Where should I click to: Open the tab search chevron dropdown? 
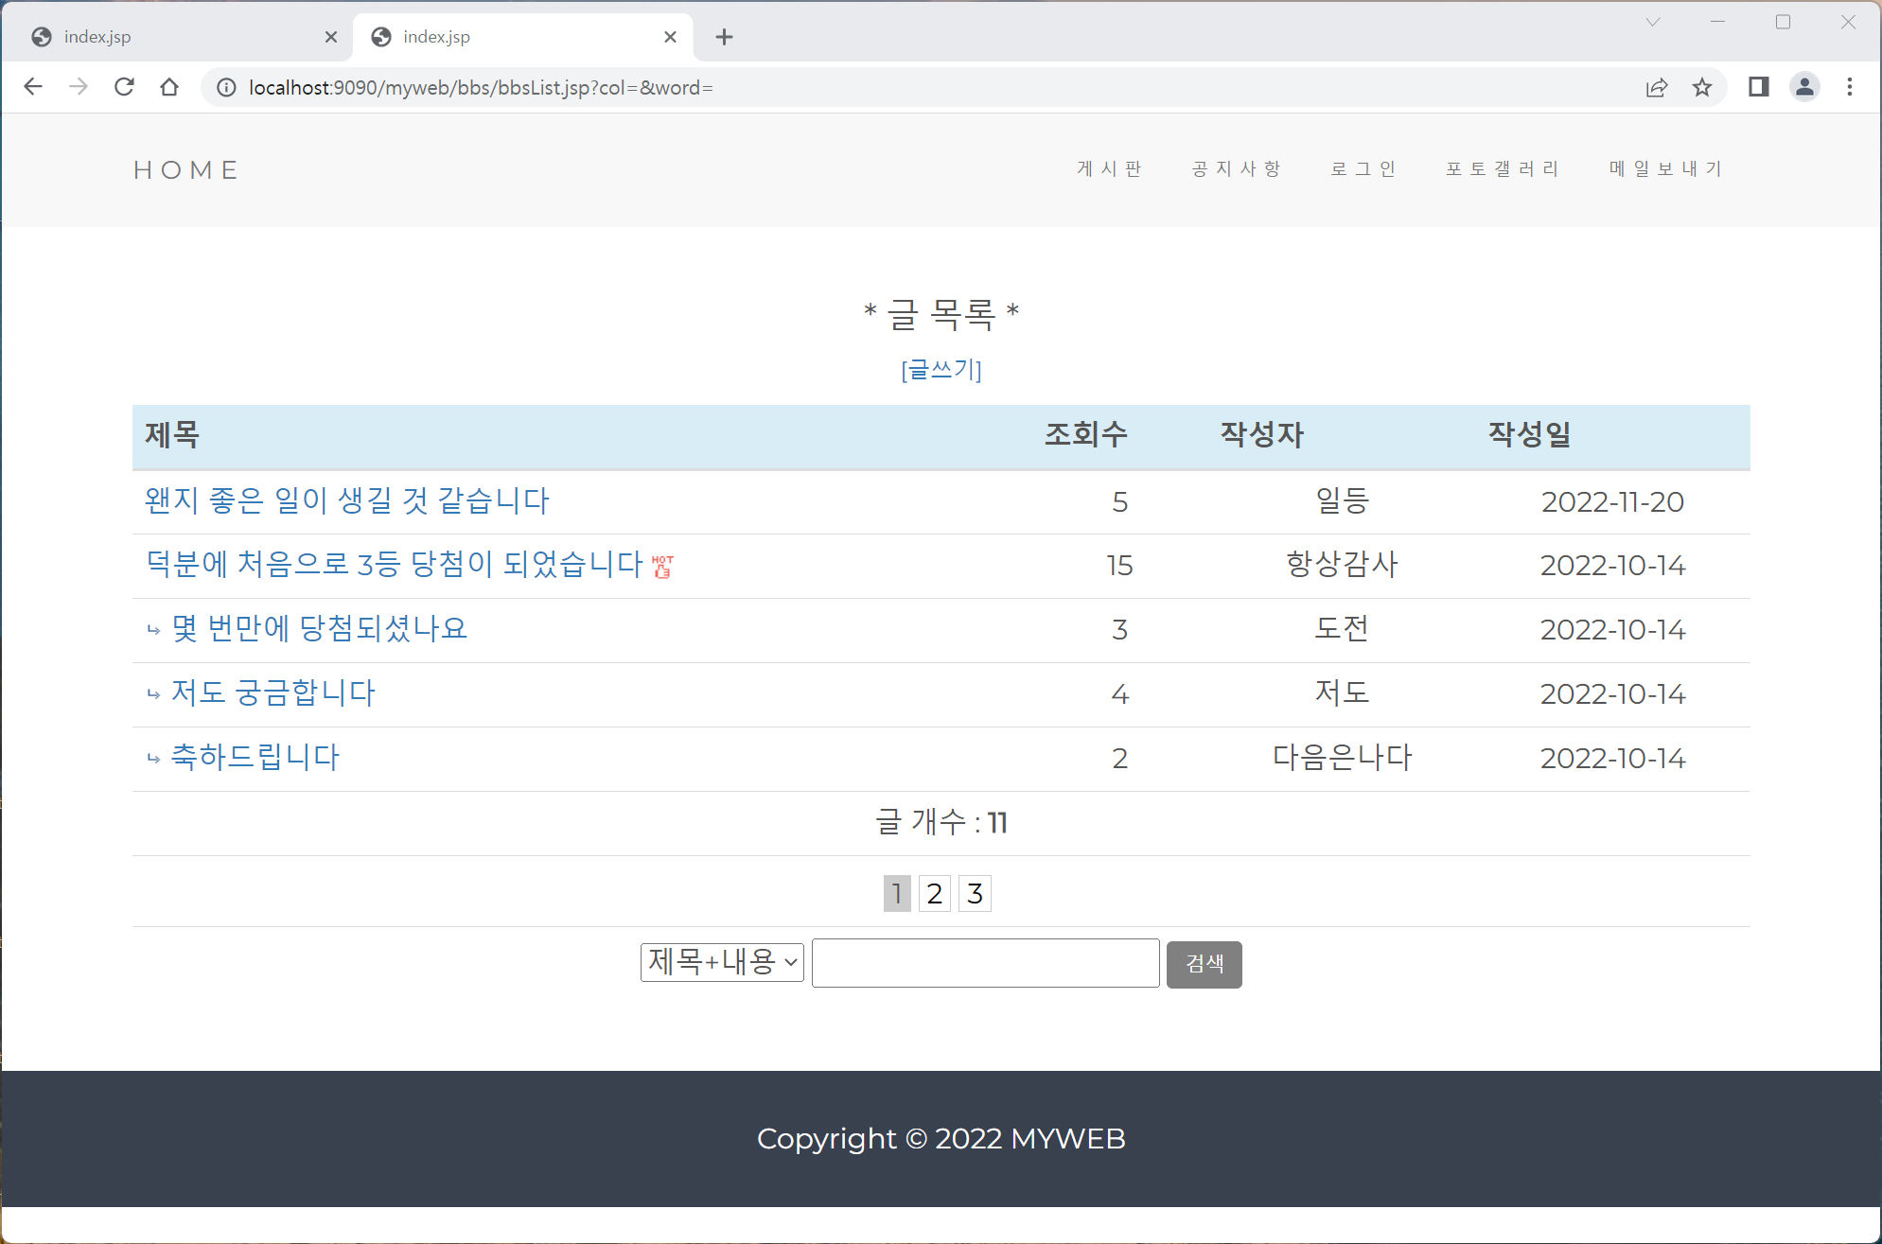(x=1653, y=22)
